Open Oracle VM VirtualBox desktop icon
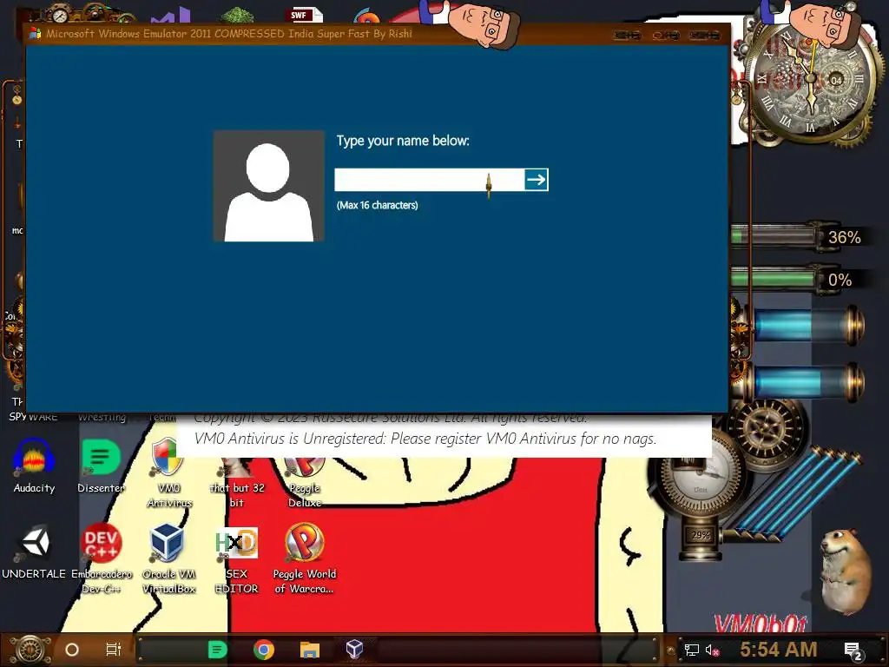This screenshot has height=667, width=889. tap(169, 558)
